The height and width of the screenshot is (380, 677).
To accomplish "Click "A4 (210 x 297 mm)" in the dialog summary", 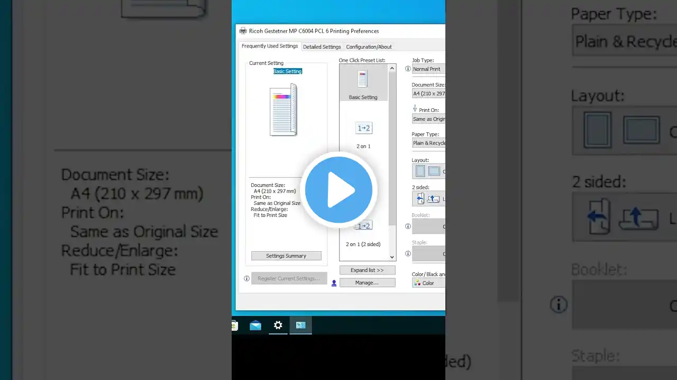I will coord(275,191).
